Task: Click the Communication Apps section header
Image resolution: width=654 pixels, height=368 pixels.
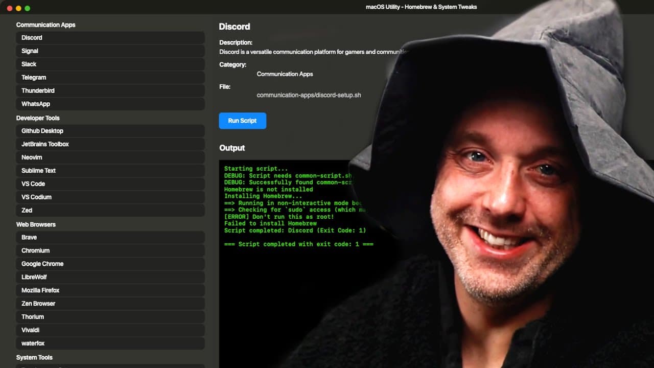Action: coord(45,25)
